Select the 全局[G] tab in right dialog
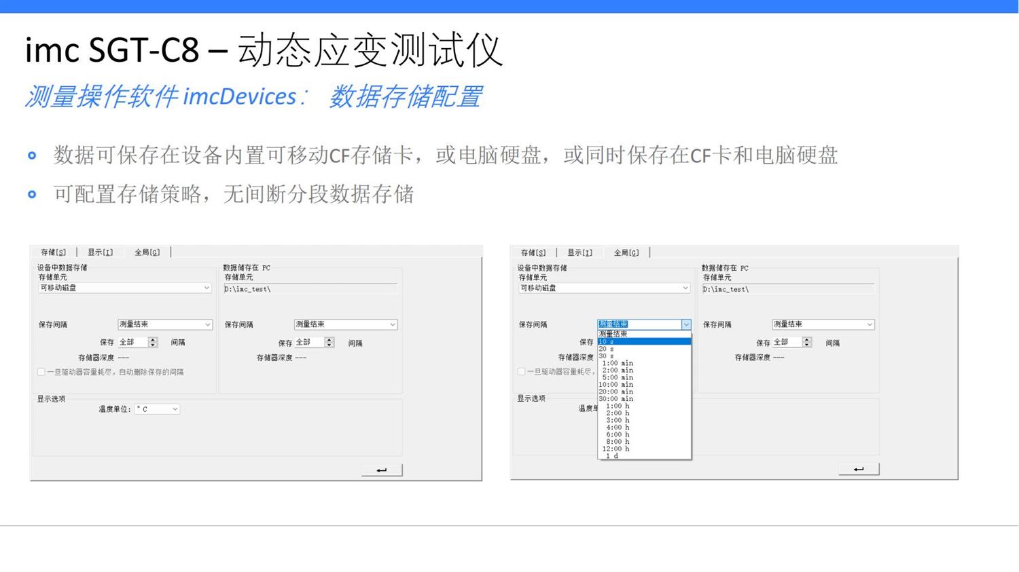 coord(626,253)
